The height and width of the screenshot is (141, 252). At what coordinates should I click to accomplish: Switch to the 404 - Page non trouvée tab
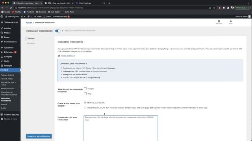(x=59, y=3)
